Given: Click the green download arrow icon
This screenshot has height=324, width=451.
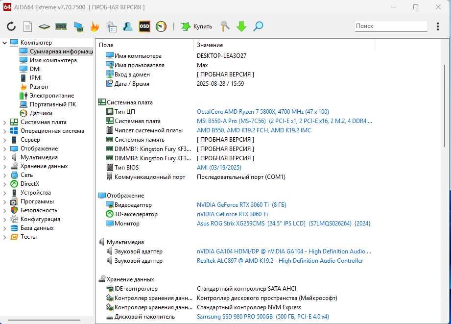Looking at the screenshot, I should pos(241,26).
